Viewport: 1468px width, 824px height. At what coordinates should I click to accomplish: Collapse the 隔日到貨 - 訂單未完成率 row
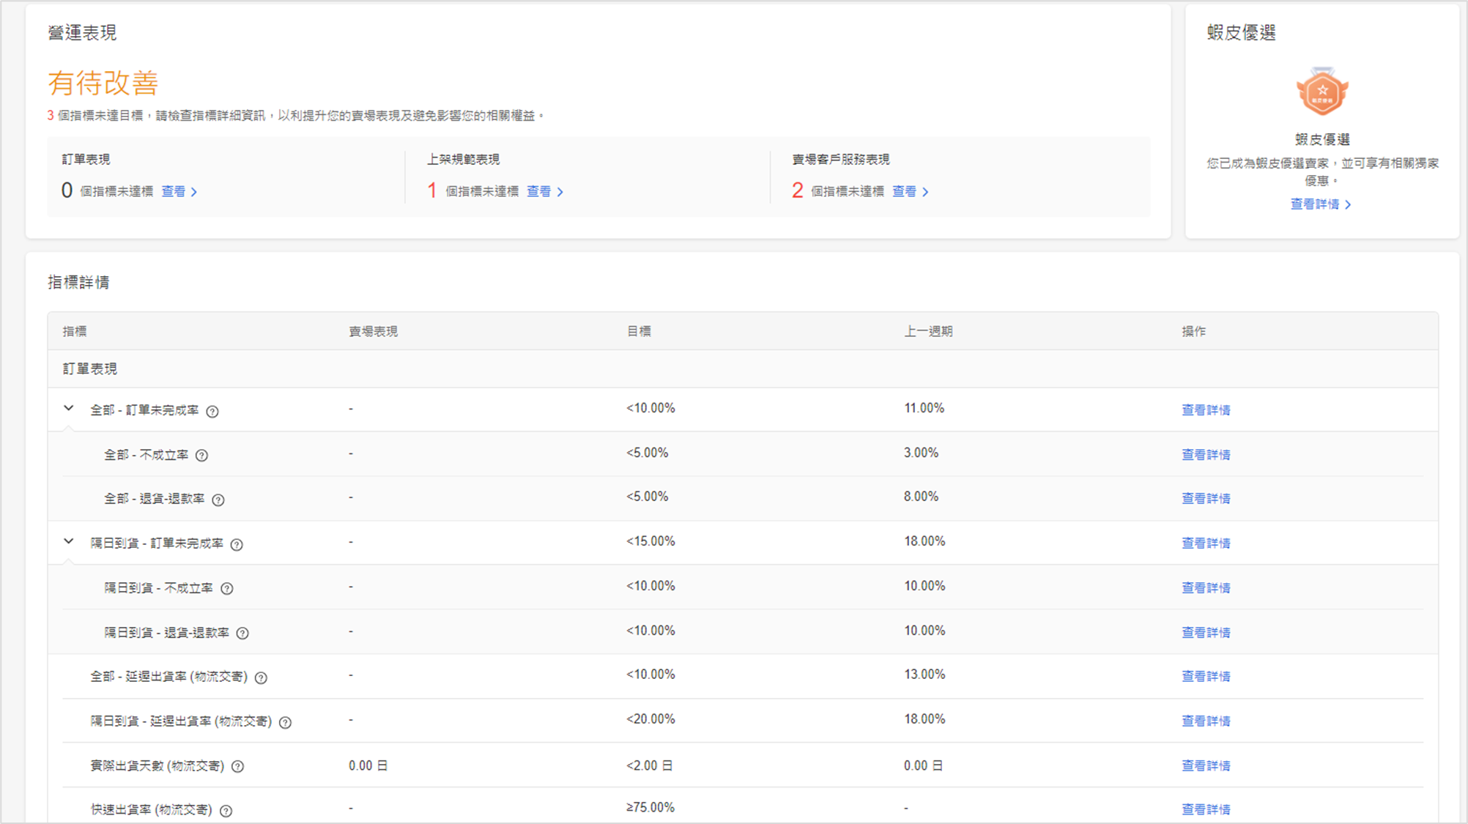[69, 542]
